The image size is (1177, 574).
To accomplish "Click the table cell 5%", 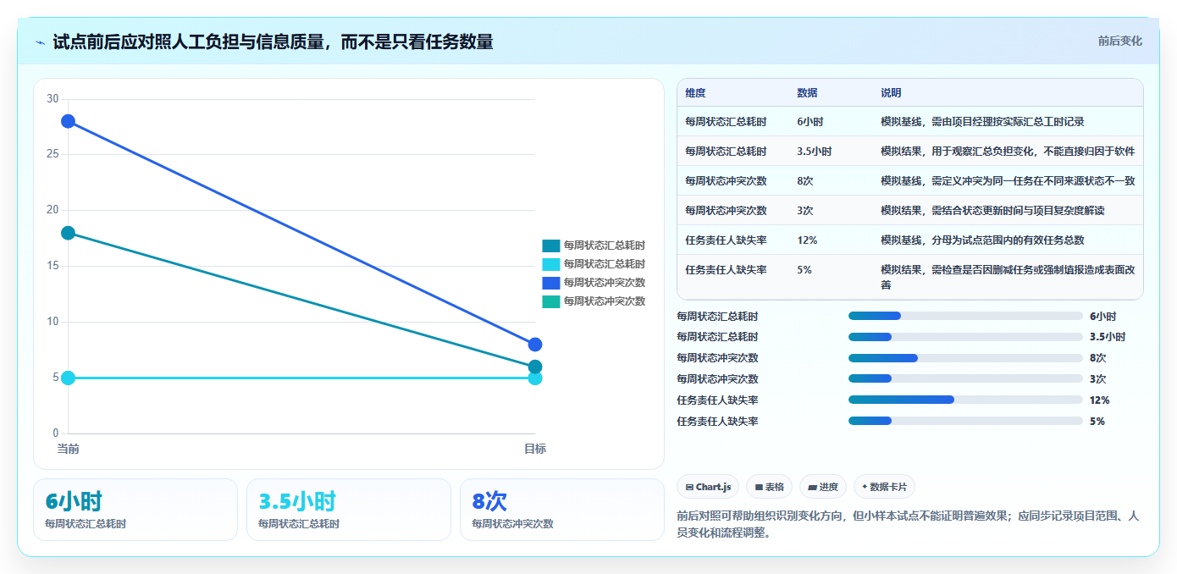I will pos(804,270).
